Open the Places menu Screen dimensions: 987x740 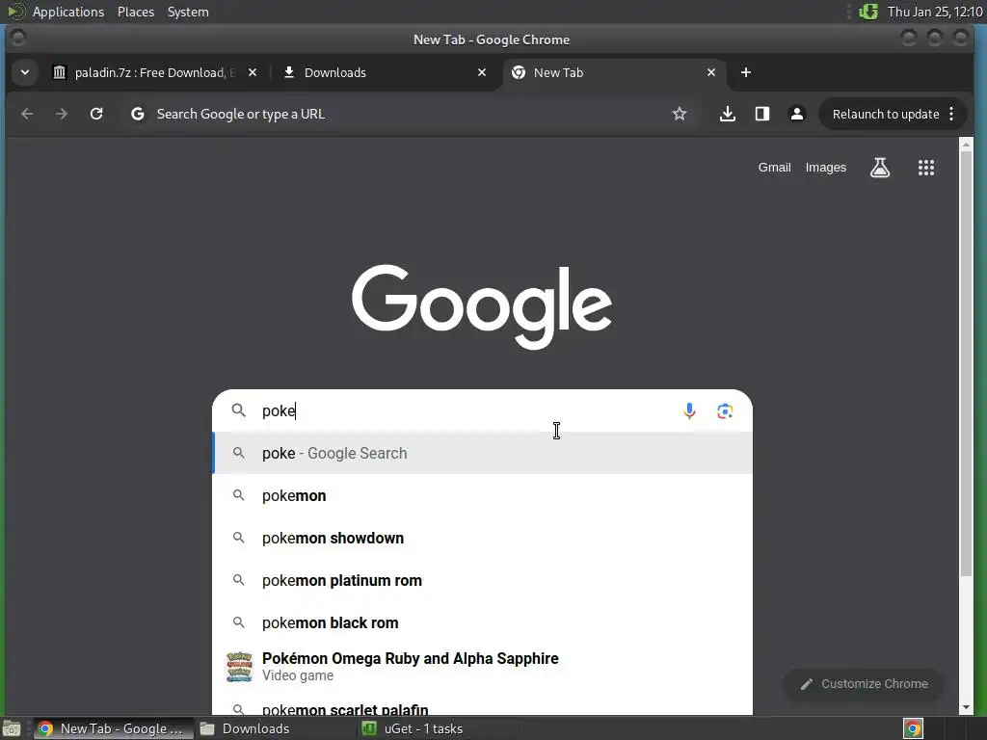136,12
